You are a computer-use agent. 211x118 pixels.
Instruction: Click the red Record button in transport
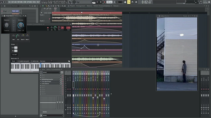tap(104, 2)
